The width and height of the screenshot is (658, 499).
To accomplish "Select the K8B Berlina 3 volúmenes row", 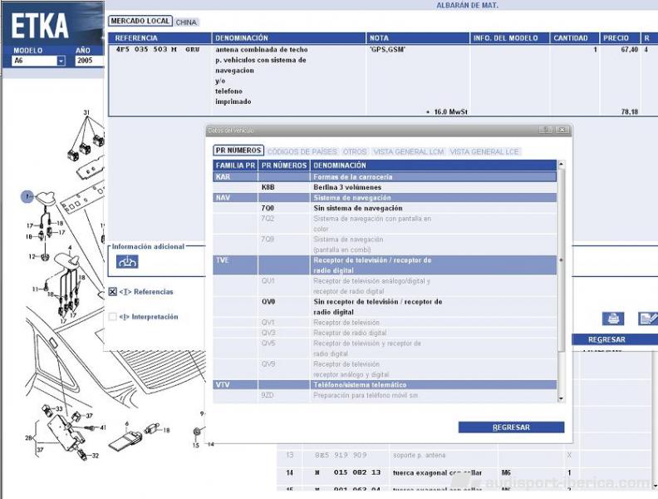I will [385, 187].
